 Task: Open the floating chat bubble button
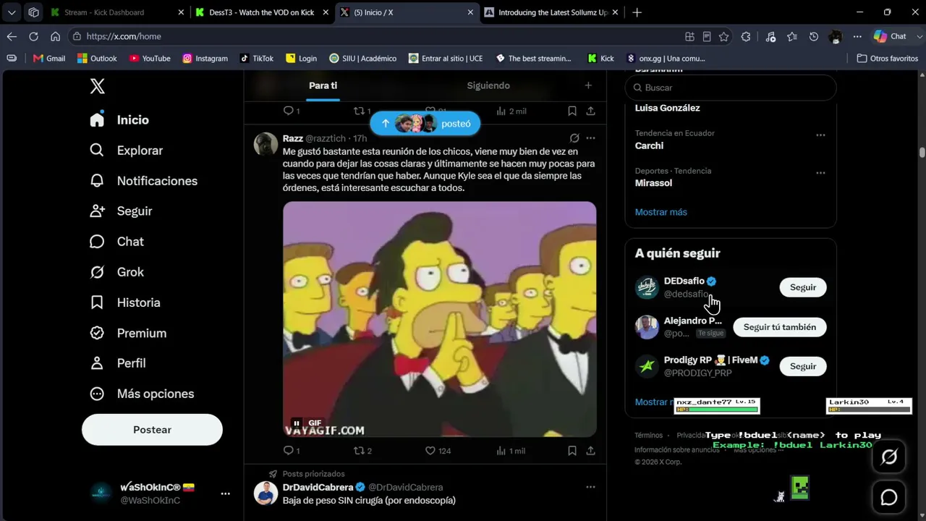889,497
